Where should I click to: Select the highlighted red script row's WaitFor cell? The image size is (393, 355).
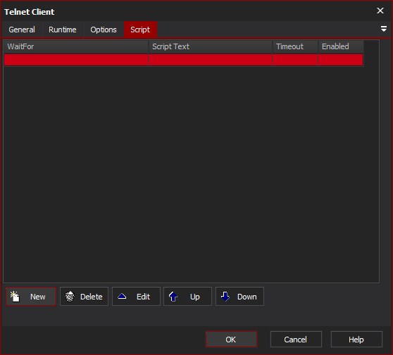76,60
